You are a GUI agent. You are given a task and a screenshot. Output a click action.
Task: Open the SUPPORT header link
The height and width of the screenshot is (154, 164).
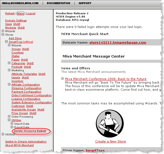(85, 3)
